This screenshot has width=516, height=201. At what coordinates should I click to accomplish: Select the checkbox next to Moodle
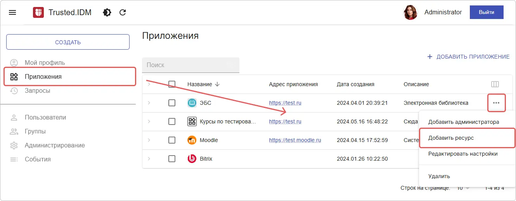pos(172,140)
